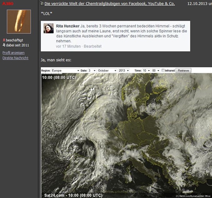The width and height of the screenshot is (212, 198).
Task: Open the day dropdown showing 3
Action: 92,70
